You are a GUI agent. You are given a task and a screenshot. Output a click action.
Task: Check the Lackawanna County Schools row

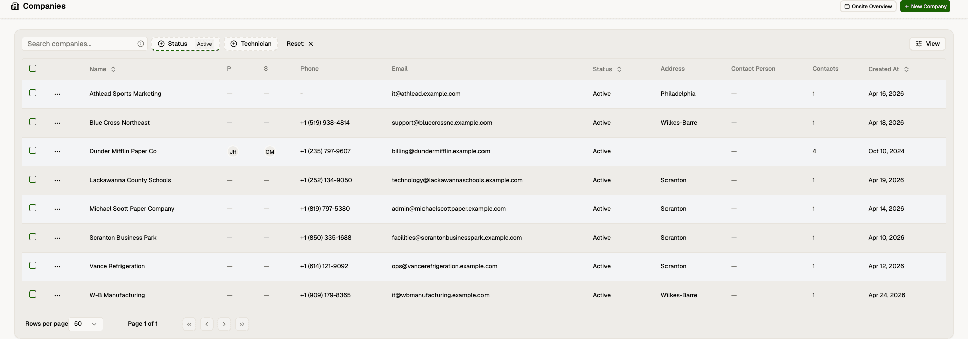[33, 179]
